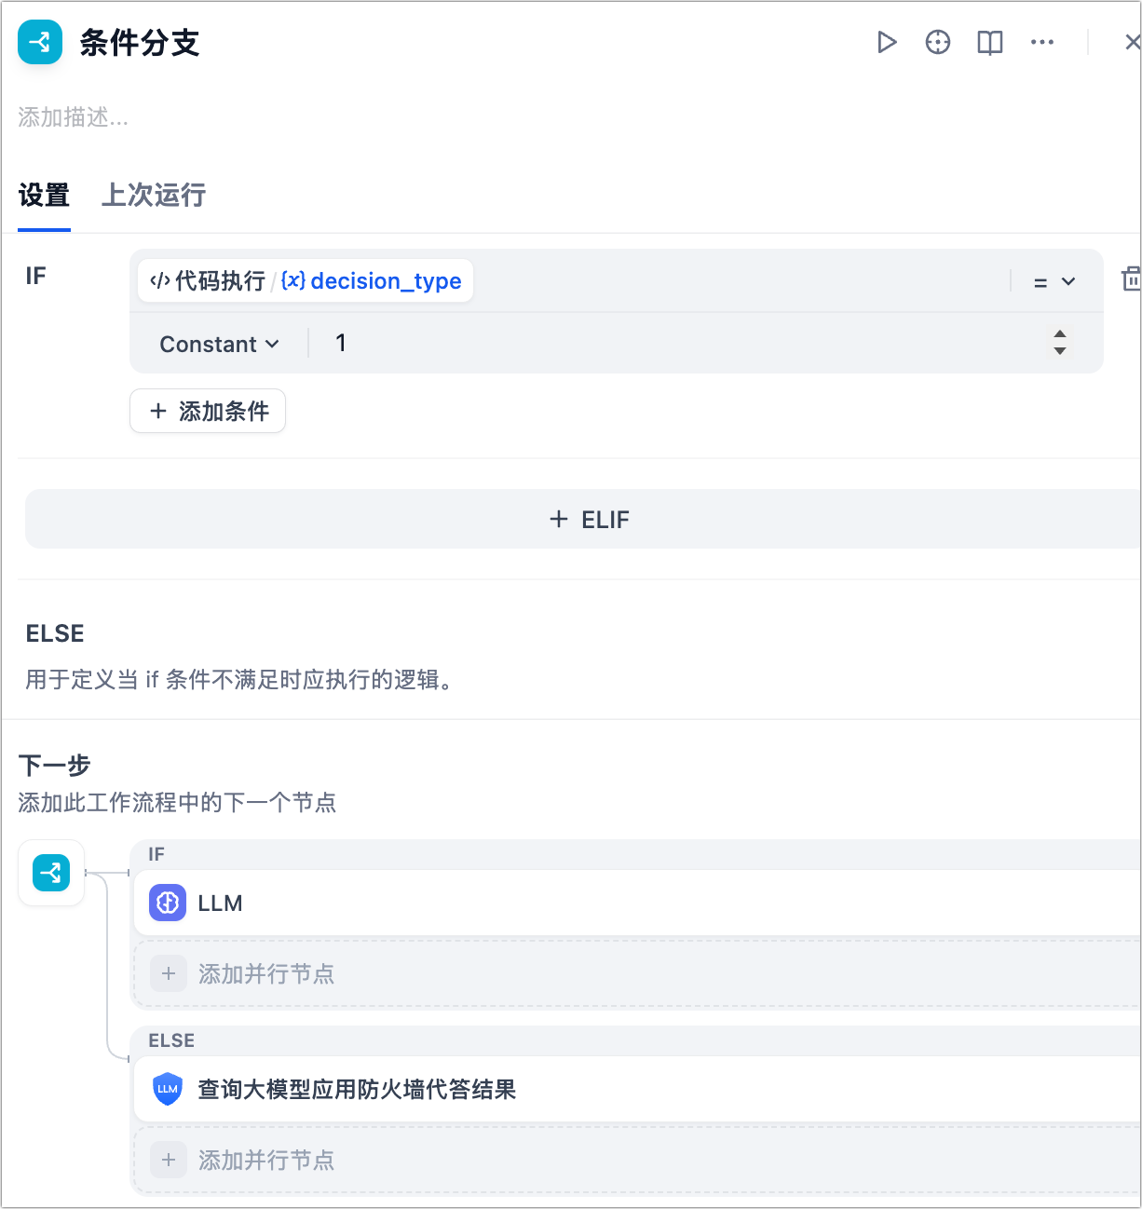The height and width of the screenshot is (1209, 1142).
Task: Expand the 代码执行 decision_type variable selector
Action: point(305,280)
